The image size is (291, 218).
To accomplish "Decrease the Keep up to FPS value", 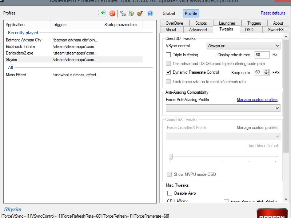I will (x=266, y=74).
